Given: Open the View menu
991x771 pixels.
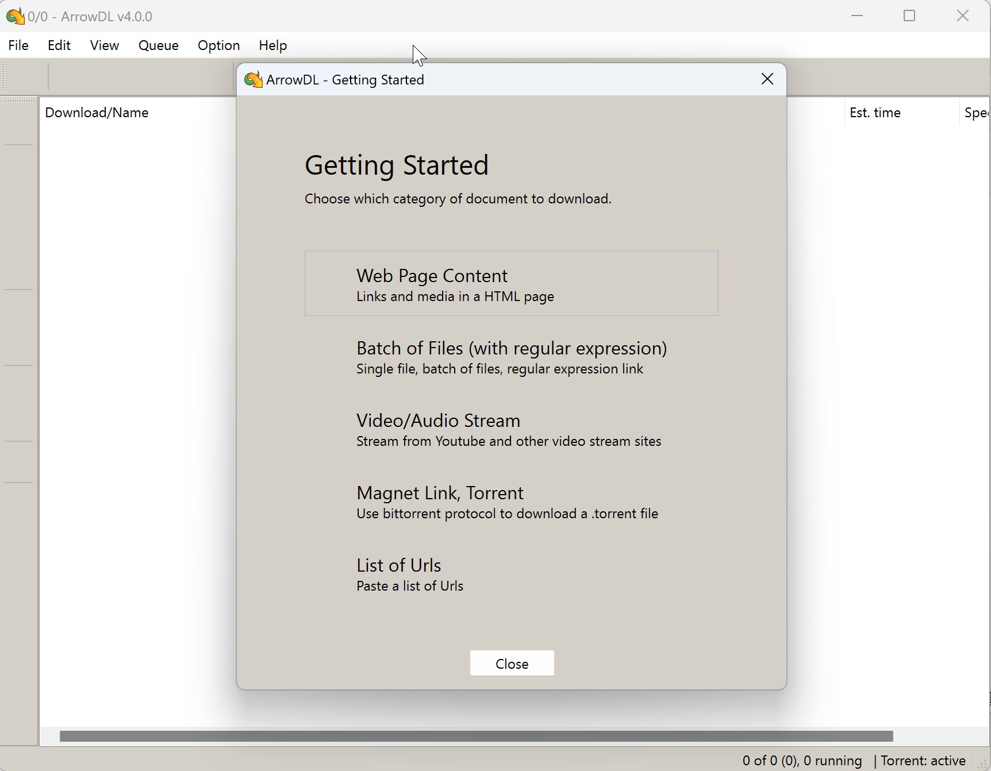Looking at the screenshot, I should [x=105, y=45].
